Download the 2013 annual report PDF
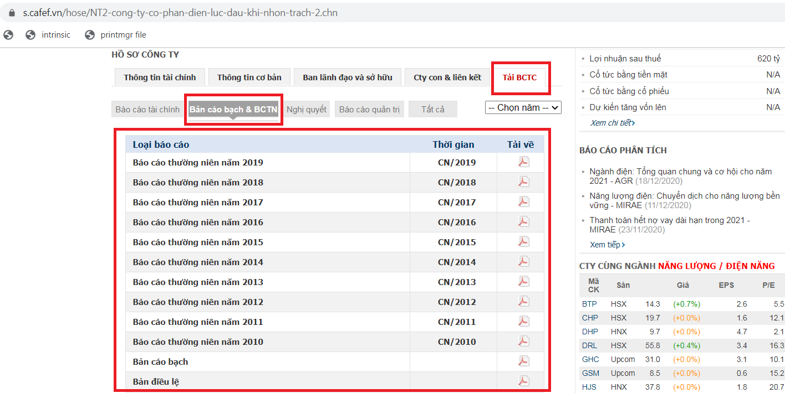Image resolution: width=785 pixels, height=393 pixels. [523, 281]
